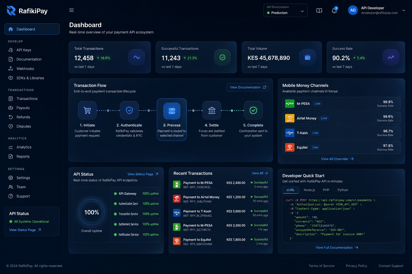Click the View Documentation button

pyautogui.click(x=248, y=87)
